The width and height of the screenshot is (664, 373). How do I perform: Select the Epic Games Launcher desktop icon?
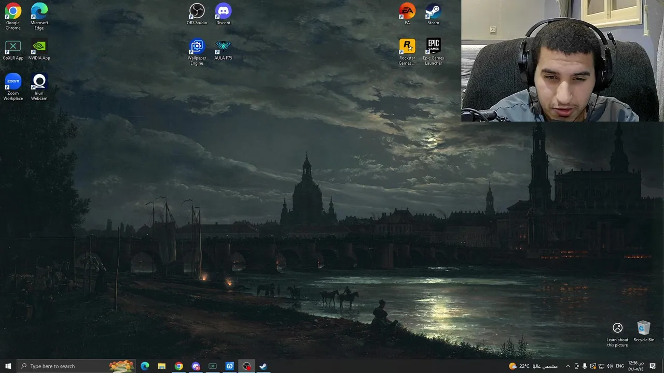pos(433,52)
